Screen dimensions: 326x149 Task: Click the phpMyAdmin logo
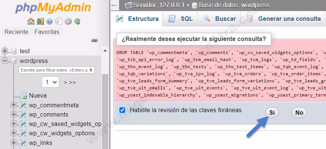tap(53, 9)
